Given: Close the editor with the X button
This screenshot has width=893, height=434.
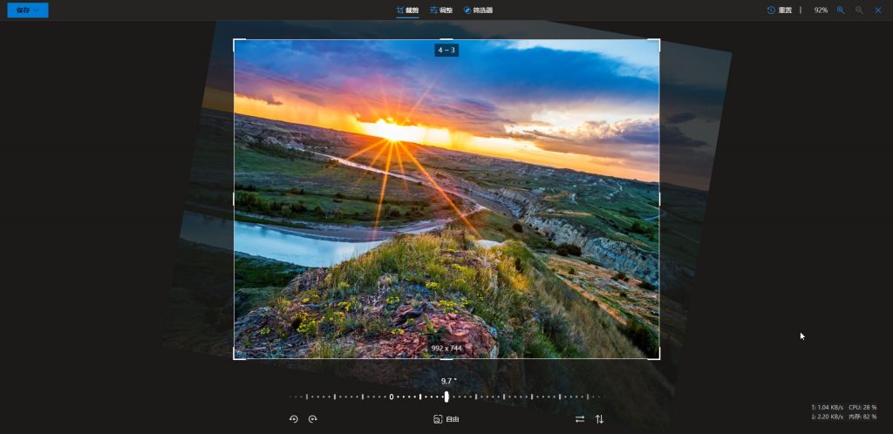Looking at the screenshot, I should point(878,10).
